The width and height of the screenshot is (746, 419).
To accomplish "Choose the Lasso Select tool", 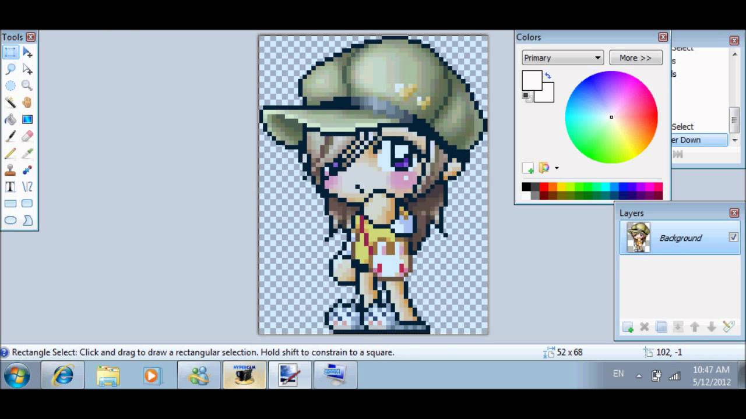I will point(10,69).
